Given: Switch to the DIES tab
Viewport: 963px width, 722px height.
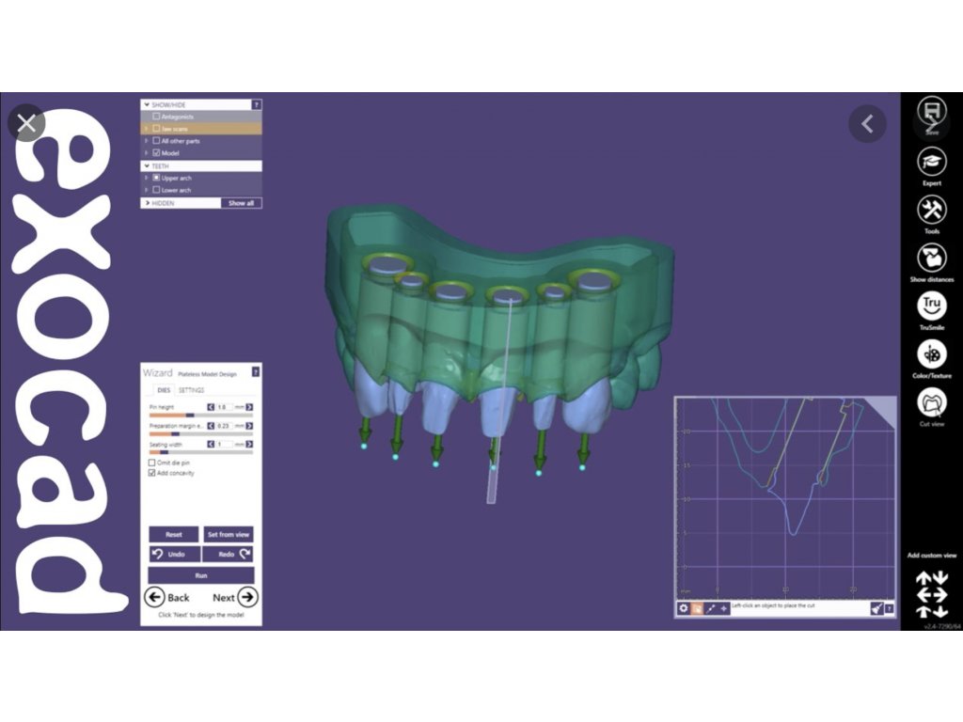Looking at the screenshot, I should [x=164, y=390].
